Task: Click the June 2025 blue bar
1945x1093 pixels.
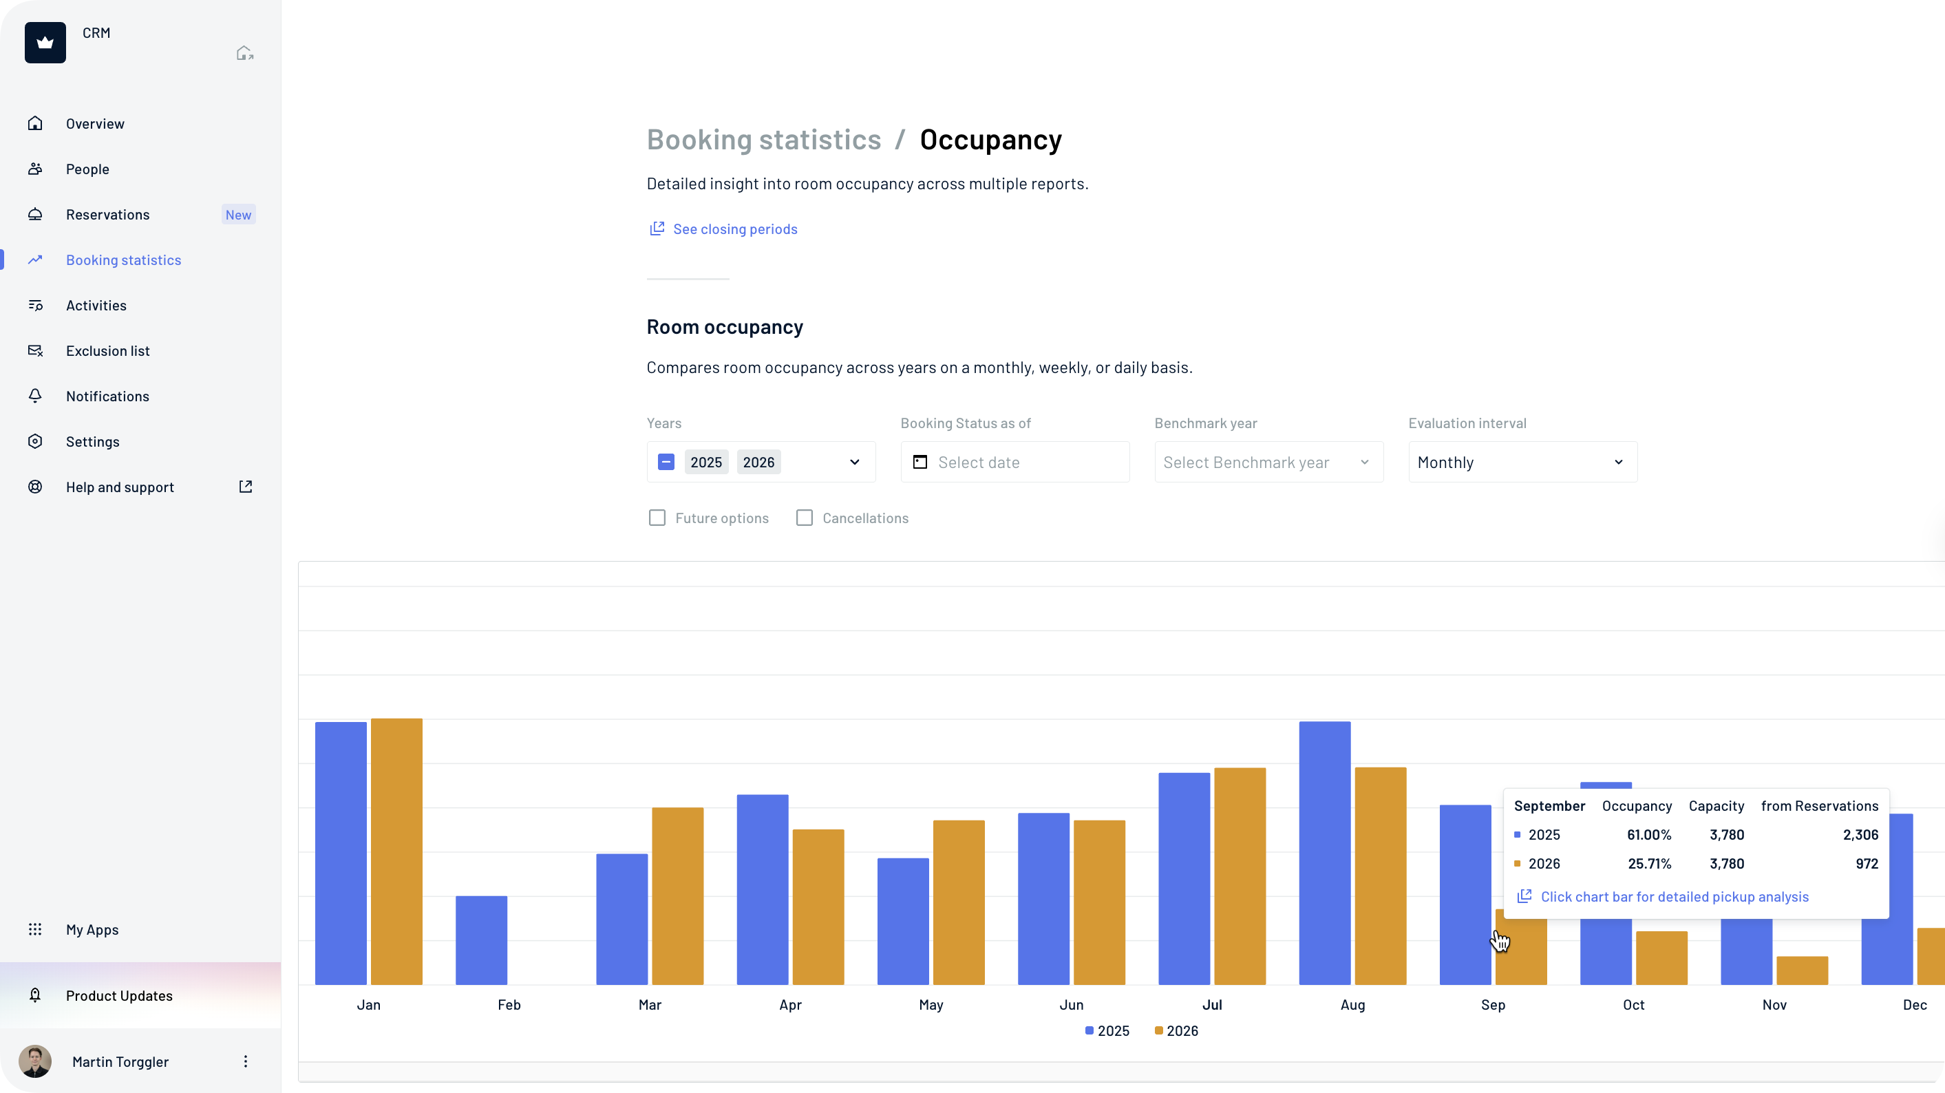Action: point(1043,898)
